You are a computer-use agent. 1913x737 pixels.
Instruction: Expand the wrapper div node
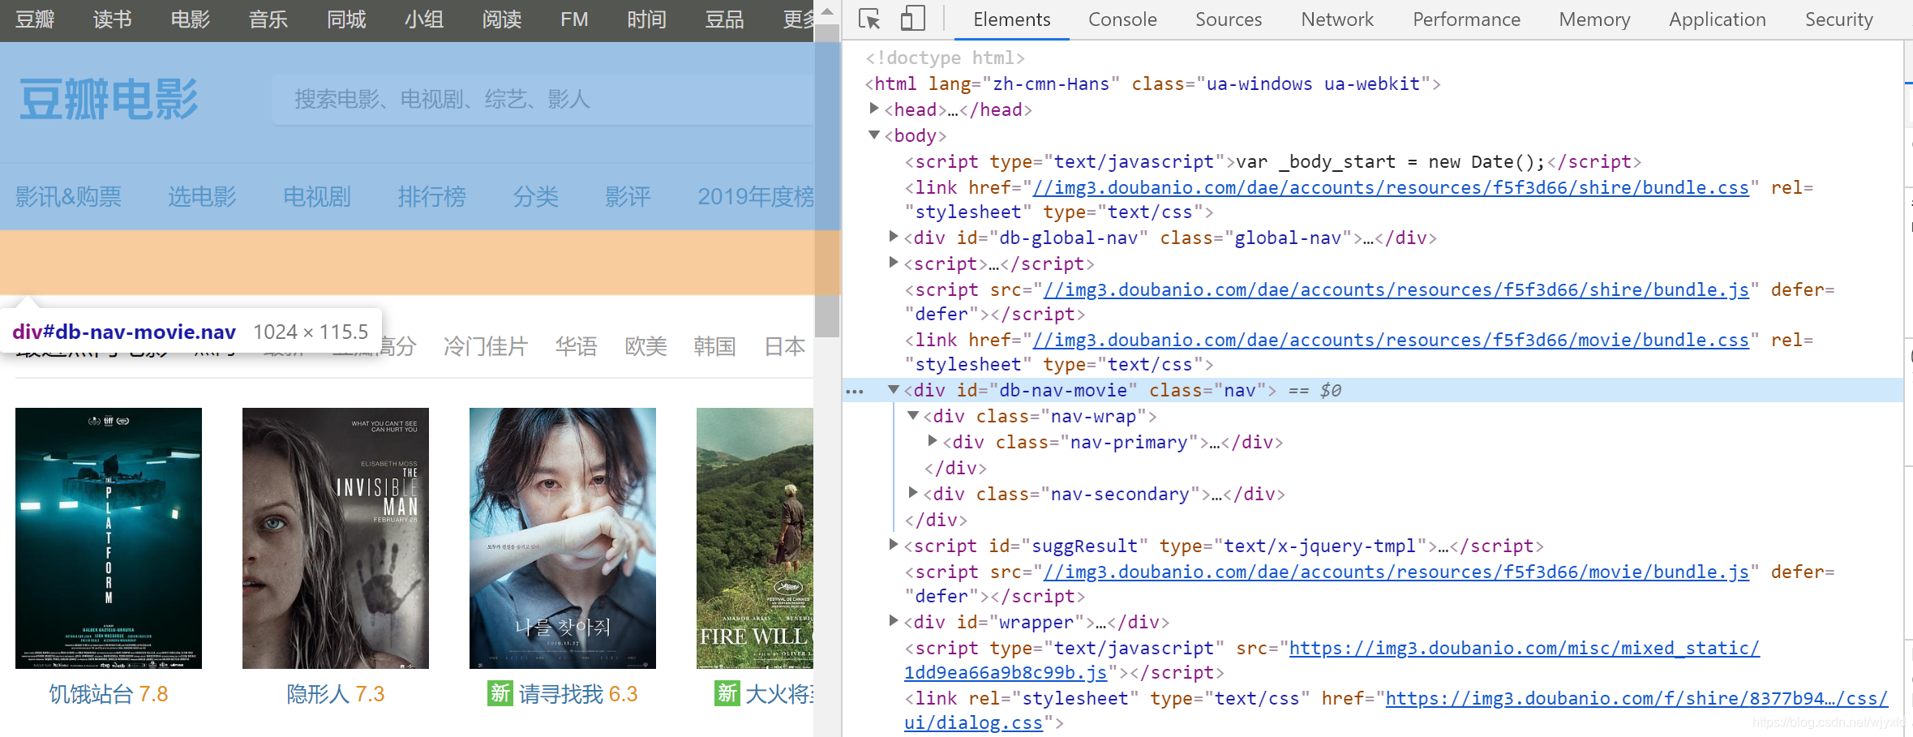(x=894, y=621)
